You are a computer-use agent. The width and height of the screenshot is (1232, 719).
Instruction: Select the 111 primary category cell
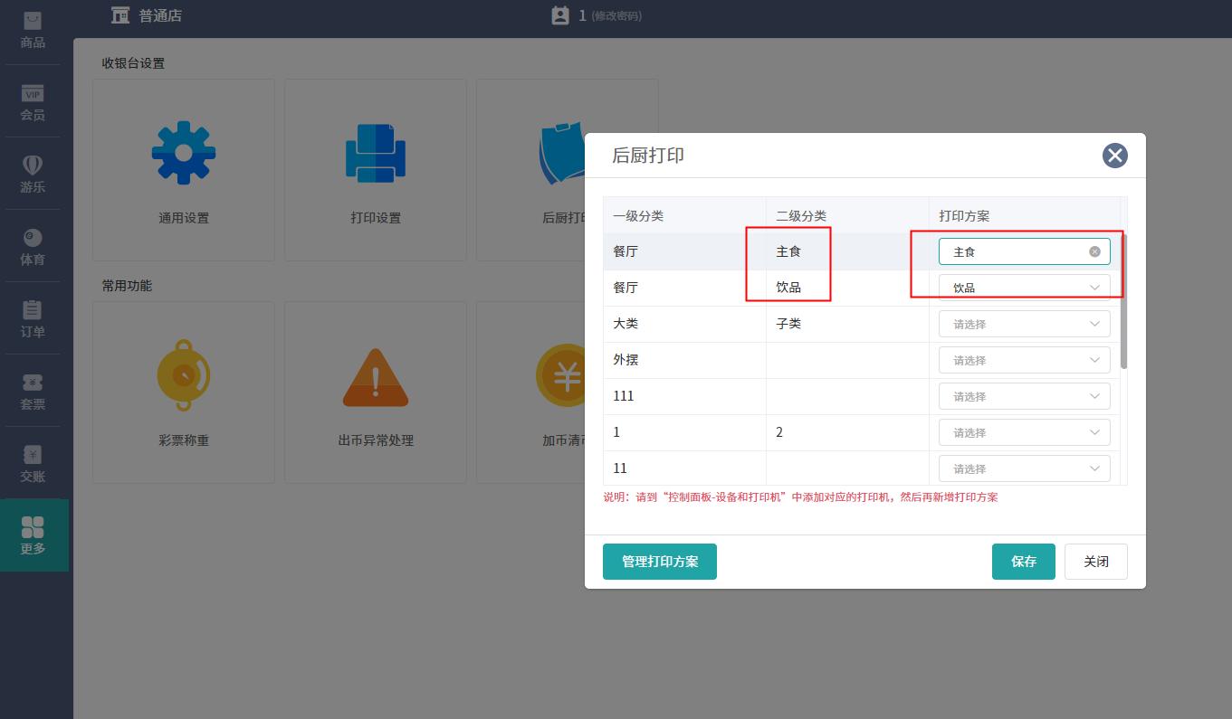click(x=685, y=396)
